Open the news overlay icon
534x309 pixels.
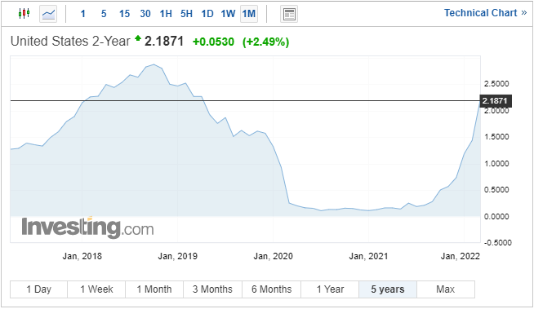pos(289,15)
